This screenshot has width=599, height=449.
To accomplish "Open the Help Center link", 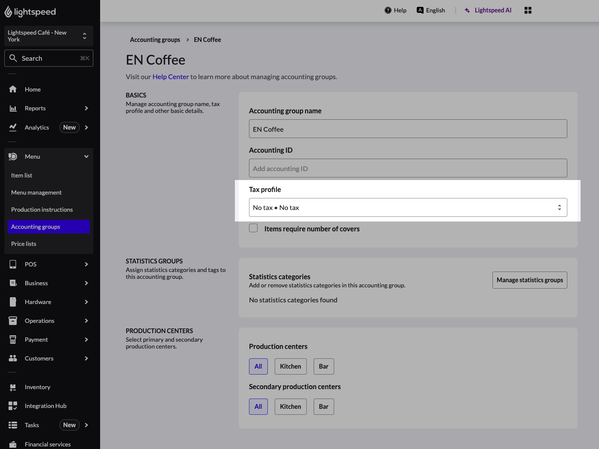I will 170,77.
